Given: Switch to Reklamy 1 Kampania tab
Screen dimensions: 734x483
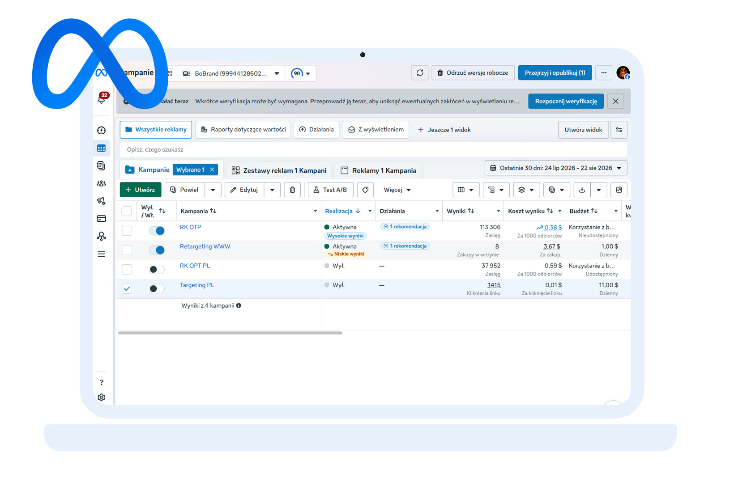Looking at the screenshot, I should tap(379, 170).
